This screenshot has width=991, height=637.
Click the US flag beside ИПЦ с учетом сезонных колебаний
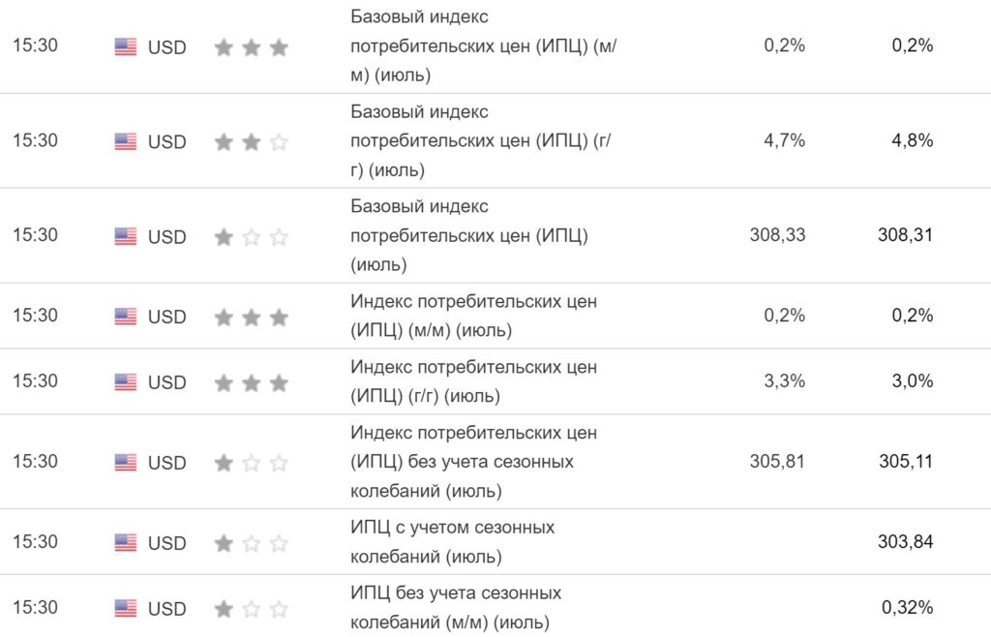[x=126, y=542]
